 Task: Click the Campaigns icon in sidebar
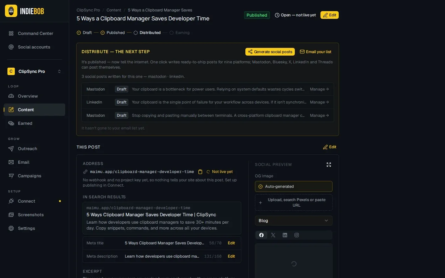(x=11, y=176)
